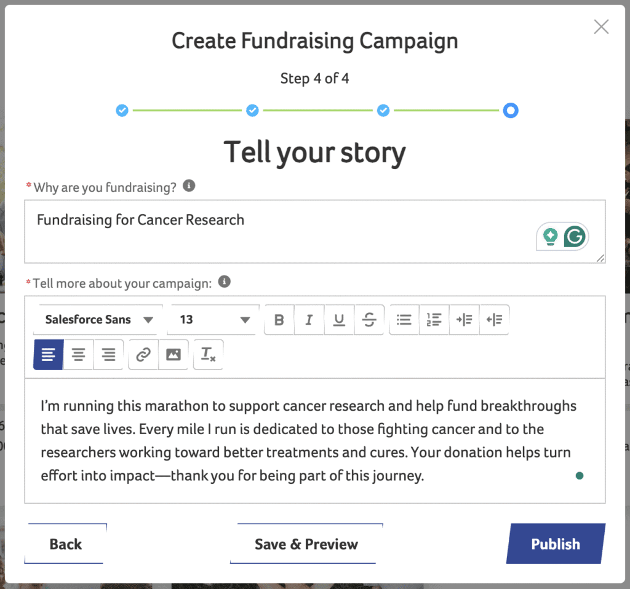Image resolution: width=630 pixels, height=589 pixels.
Task: Toggle underline formatting
Action: click(x=339, y=320)
